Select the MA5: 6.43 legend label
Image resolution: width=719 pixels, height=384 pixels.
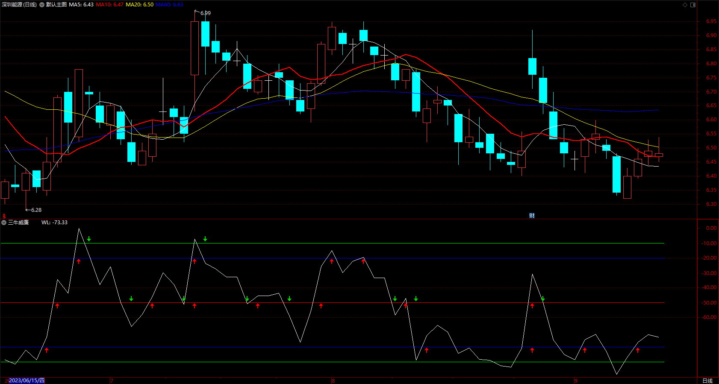(81, 5)
